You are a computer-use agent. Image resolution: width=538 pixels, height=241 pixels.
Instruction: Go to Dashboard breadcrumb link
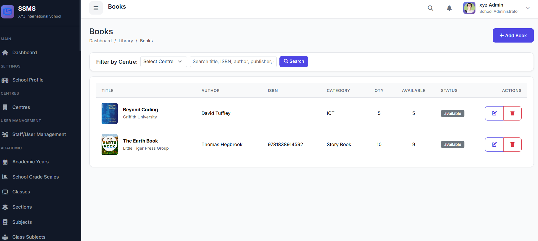[x=100, y=41]
